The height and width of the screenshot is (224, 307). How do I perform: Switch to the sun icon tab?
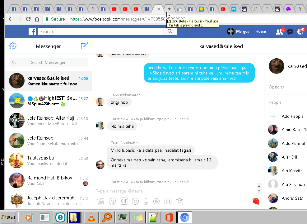point(201,9)
